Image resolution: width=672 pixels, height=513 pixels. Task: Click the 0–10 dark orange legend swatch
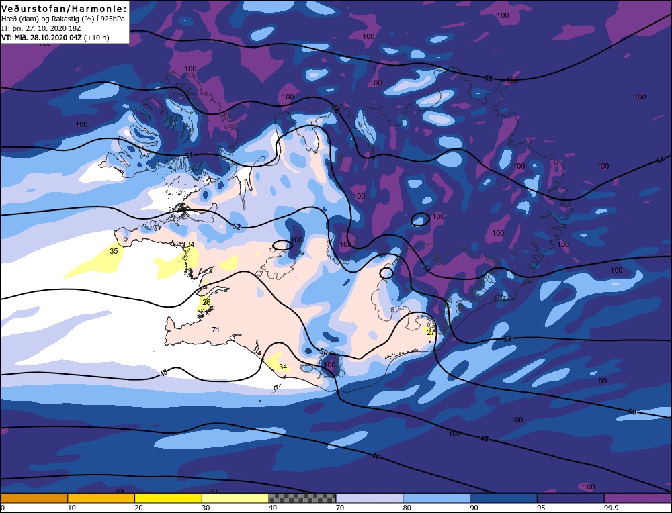(34, 498)
